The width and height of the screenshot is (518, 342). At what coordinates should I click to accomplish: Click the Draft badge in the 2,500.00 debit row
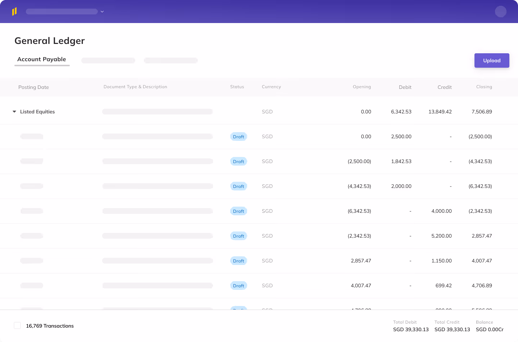pos(238,136)
